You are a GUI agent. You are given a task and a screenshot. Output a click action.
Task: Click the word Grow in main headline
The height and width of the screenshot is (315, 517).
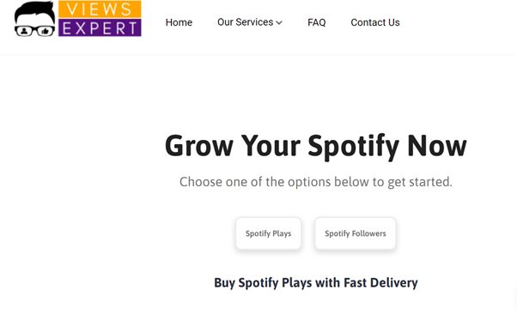199,146
